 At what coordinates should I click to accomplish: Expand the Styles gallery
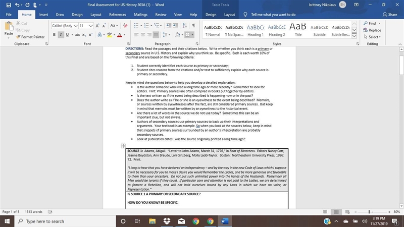coord(355,36)
